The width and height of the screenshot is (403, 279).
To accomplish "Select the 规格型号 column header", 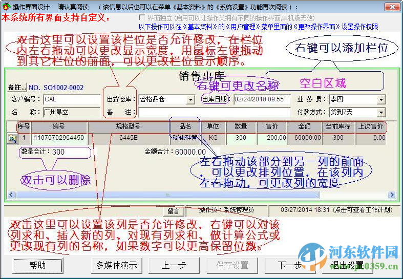I will point(128,126).
